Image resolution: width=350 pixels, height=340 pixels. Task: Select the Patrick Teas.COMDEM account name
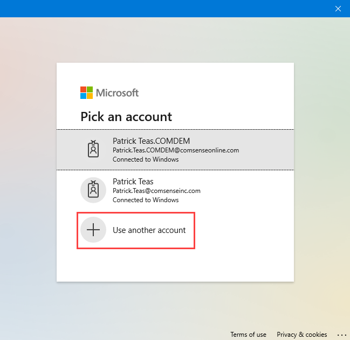point(151,141)
